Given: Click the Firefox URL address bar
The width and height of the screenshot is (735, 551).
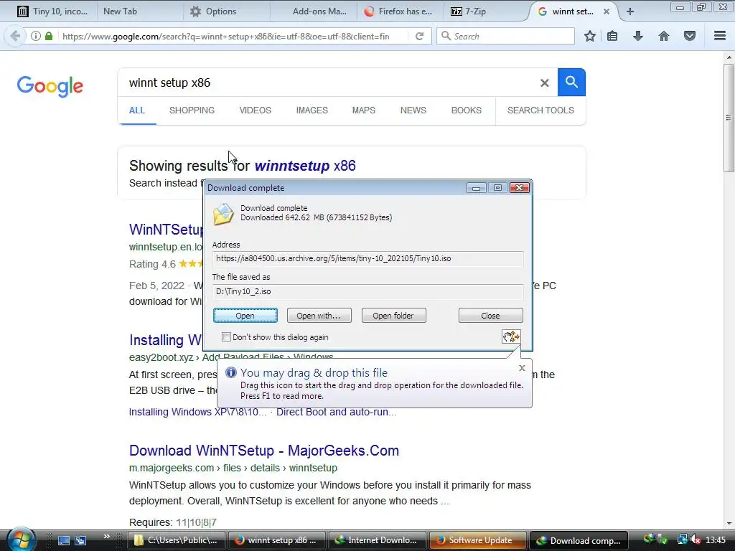Looking at the screenshot, I should click(x=225, y=36).
